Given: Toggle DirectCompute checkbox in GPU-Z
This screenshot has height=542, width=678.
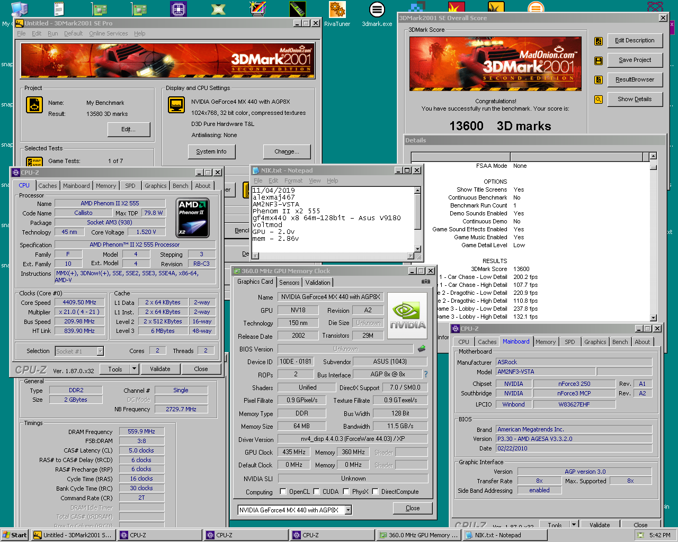Looking at the screenshot, I should click(375, 492).
